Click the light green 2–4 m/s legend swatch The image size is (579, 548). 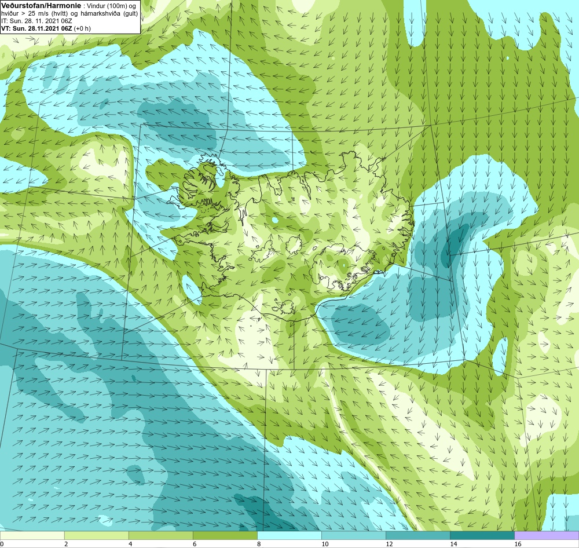point(97,535)
